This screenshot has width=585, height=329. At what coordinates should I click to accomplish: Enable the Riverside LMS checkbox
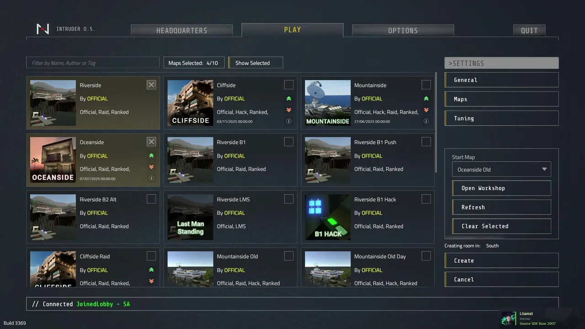click(x=289, y=199)
